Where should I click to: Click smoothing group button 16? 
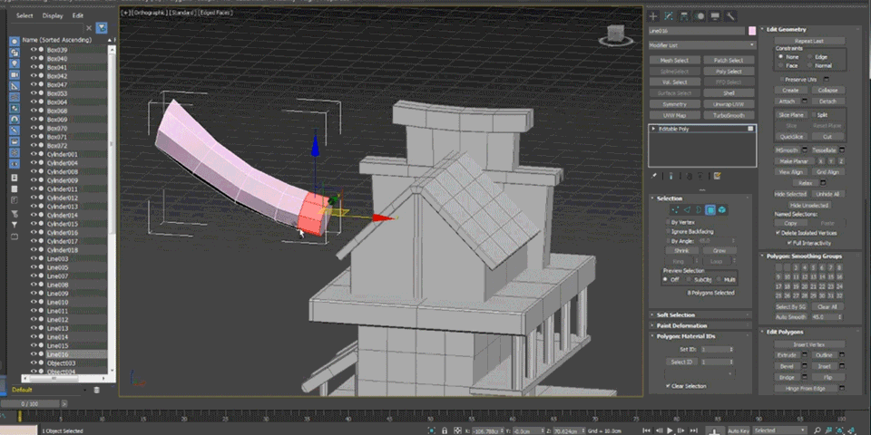pos(839,277)
